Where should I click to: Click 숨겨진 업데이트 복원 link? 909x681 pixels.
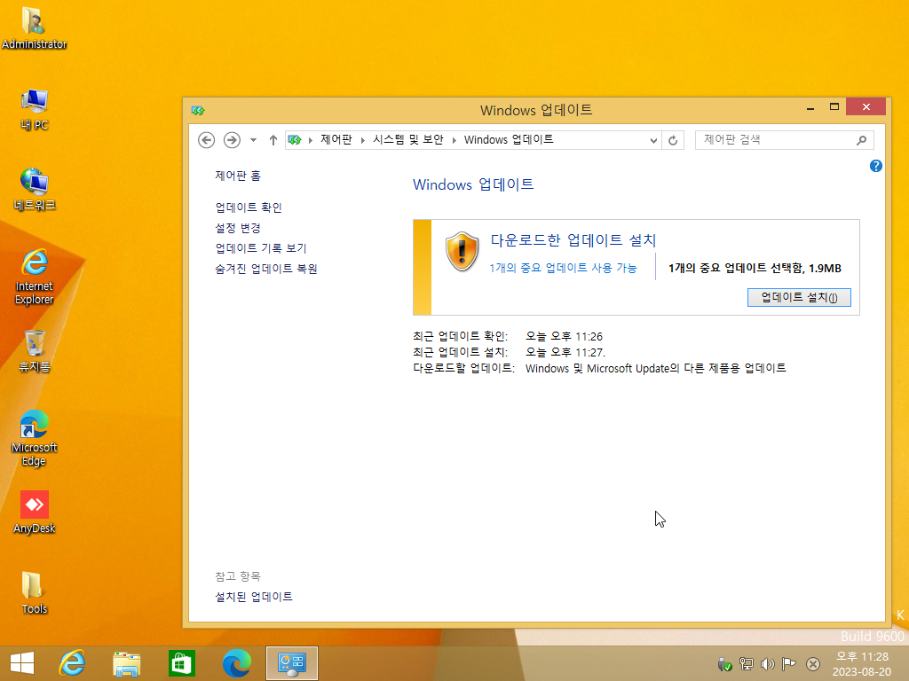[x=266, y=269]
